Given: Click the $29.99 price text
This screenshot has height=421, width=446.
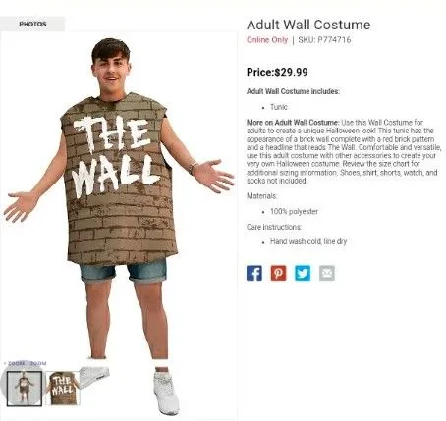Looking at the screenshot, I should pyautogui.click(x=291, y=72).
